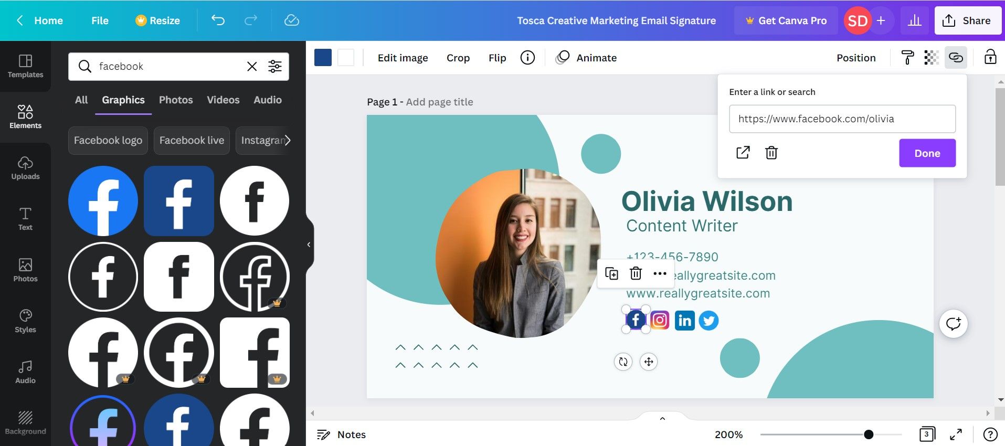
Task: Open the File menu
Action: (x=100, y=20)
